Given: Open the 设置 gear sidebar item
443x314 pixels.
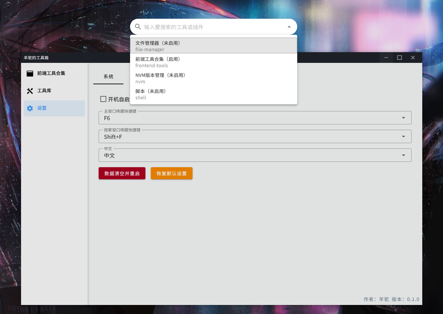Looking at the screenshot, I should [54, 108].
